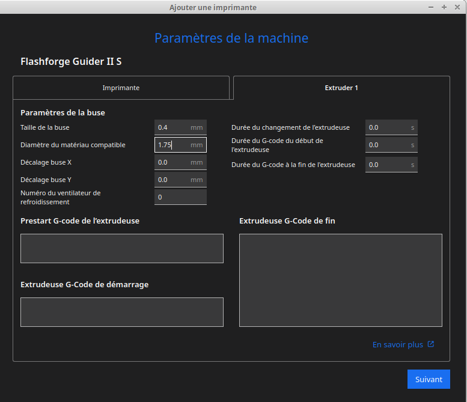Viewport: 467px width, 402px height.
Task: Focus the Diamètre du matériau compatible field
Action: point(180,145)
